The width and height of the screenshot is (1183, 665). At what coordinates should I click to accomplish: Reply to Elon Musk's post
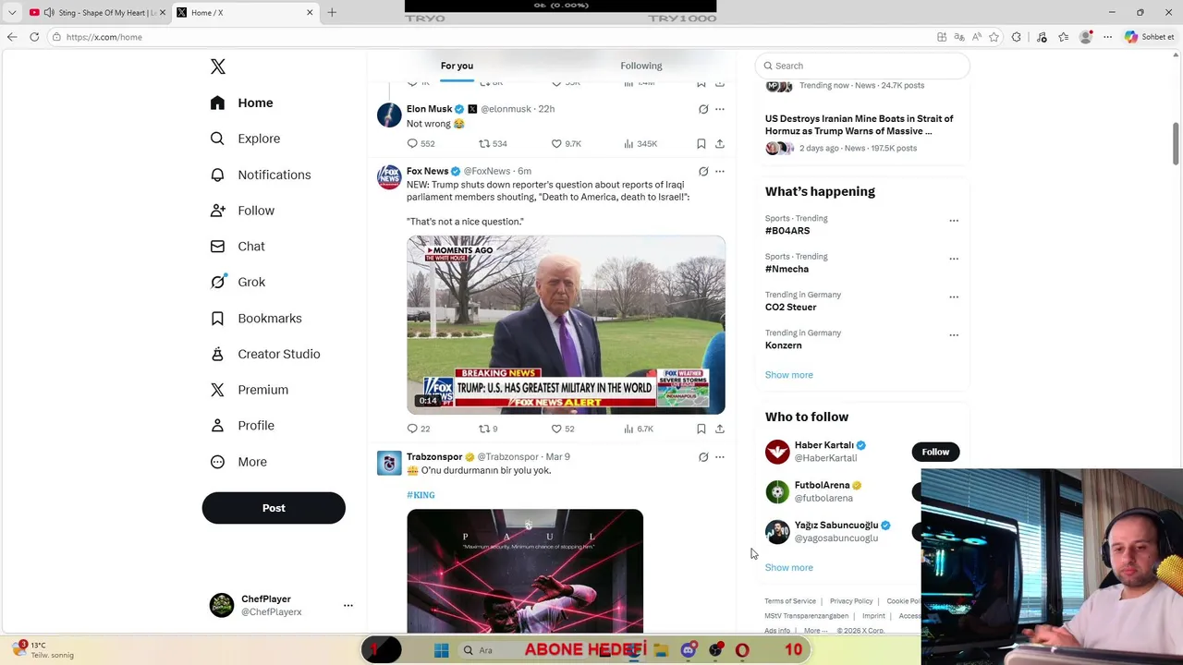coord(421,144)
